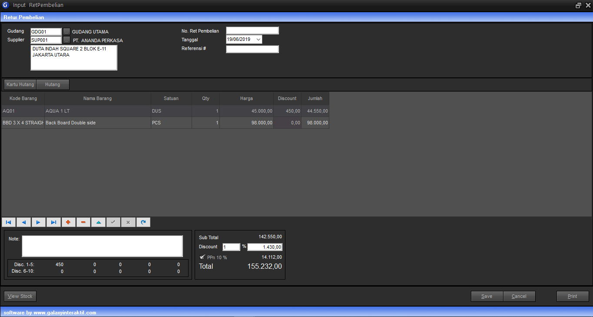Click the No. Ret Pembelian field
The image size is (593, 317).
tap(252, 30)
